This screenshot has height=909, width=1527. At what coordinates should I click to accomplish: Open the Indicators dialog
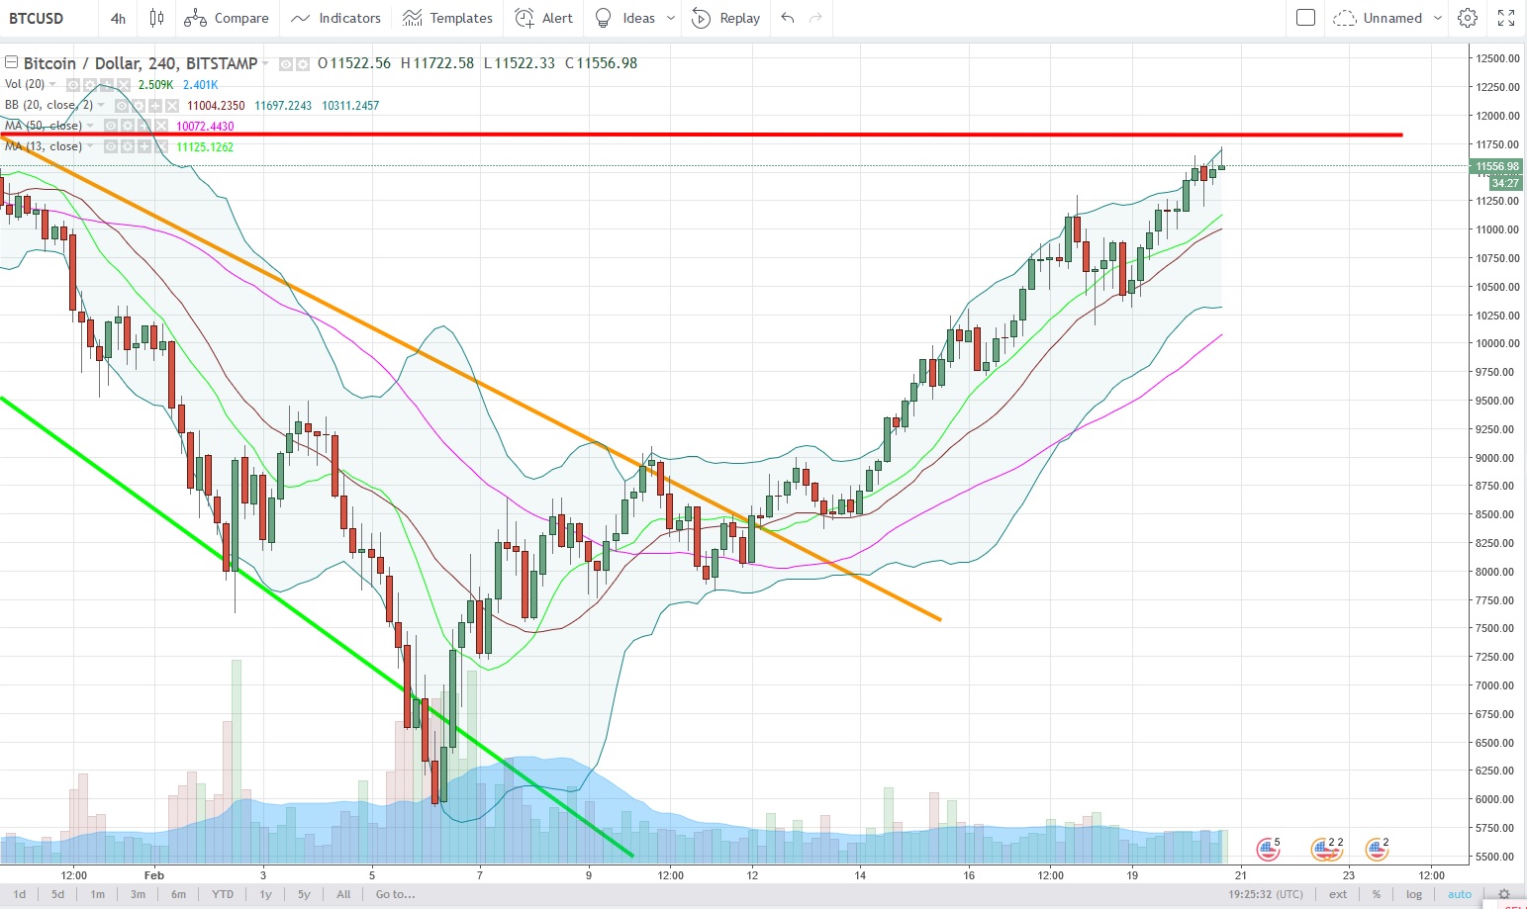[336, 18]
